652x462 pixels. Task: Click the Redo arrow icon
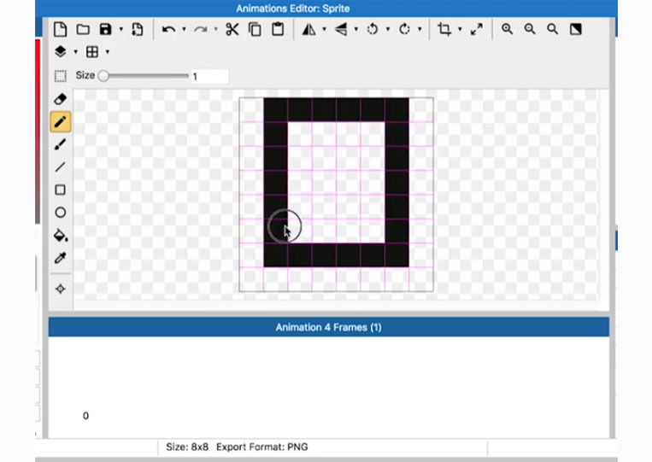click(201, 29)
